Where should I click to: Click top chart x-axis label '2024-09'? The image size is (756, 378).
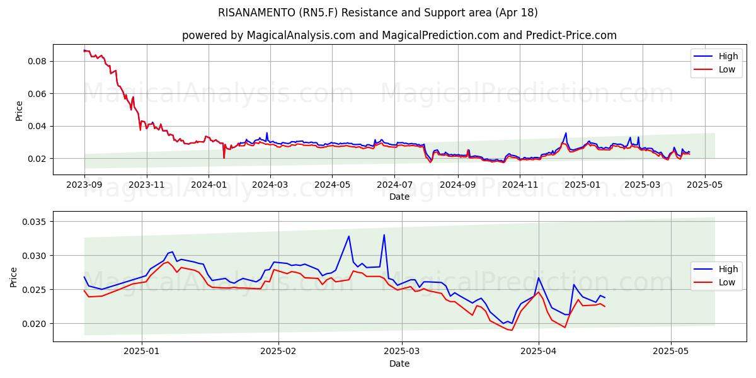[457, 185]
